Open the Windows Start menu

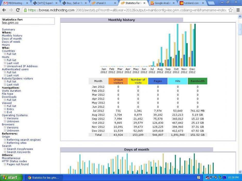point(10,177)
